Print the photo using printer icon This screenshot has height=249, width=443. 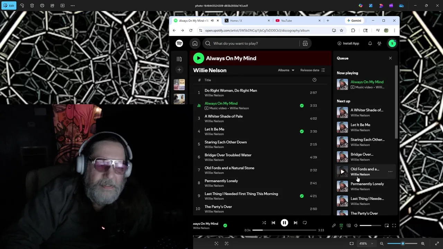(x=42, y=6)
